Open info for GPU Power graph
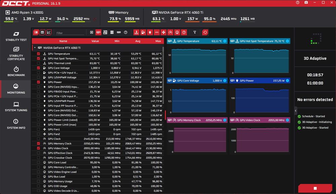The width and height of the screenshot is (336, 194). click(288, 81)
